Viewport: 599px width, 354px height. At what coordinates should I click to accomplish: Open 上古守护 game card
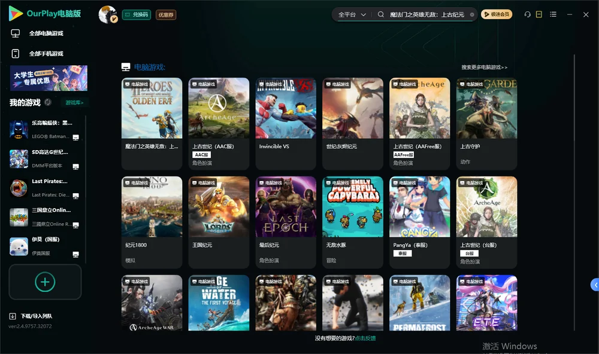tap(486, 124)
